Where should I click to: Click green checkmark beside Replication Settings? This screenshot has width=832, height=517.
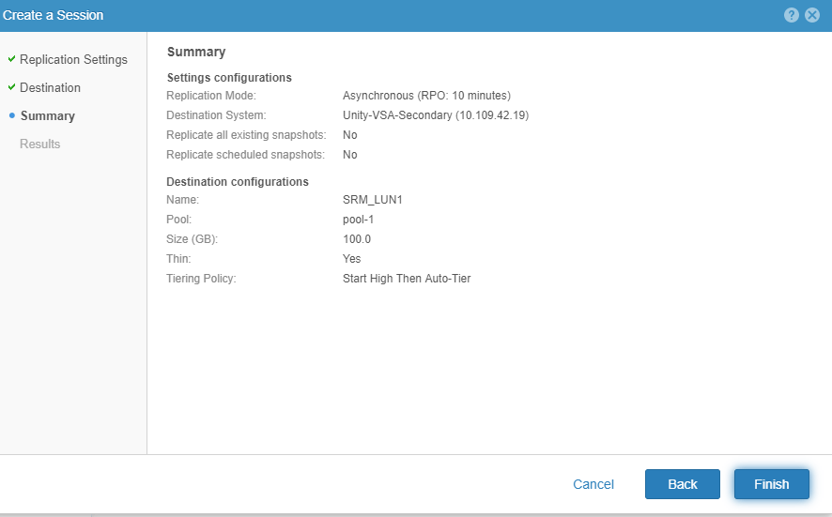[x=11, y=59]
